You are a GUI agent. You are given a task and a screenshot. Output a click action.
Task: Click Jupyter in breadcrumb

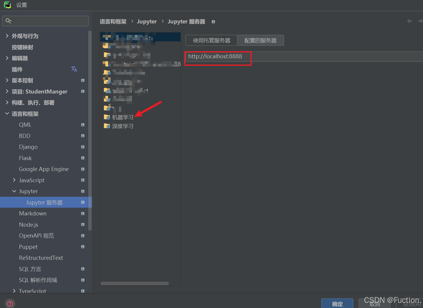pyautogui.click(x=147, y=22)
